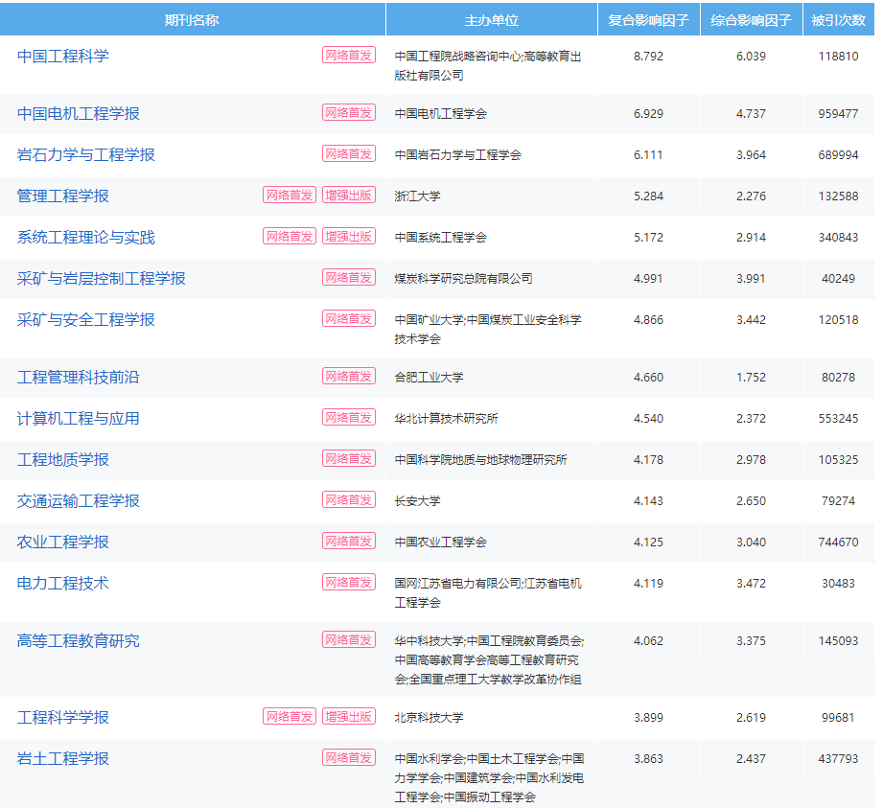
Task: Select citation count 30483
Action: pos(839,584)
